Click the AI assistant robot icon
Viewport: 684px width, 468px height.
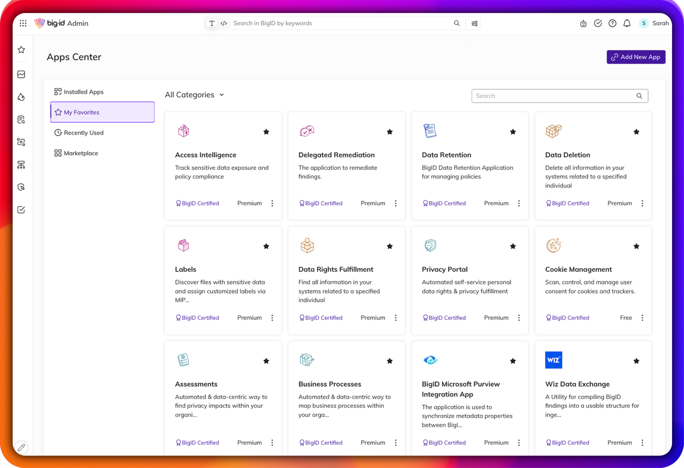tap(583, 23)
